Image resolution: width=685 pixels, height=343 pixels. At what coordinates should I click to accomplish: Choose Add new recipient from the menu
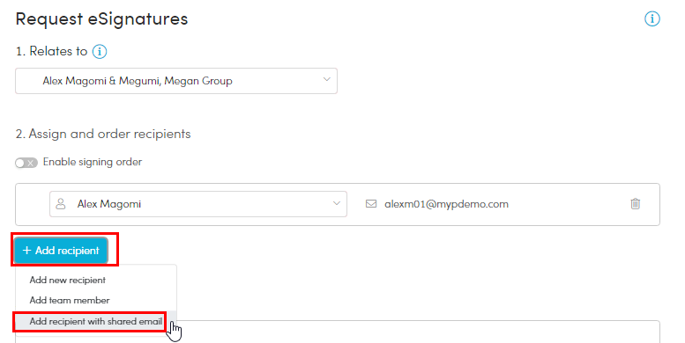tap(67, 281)
